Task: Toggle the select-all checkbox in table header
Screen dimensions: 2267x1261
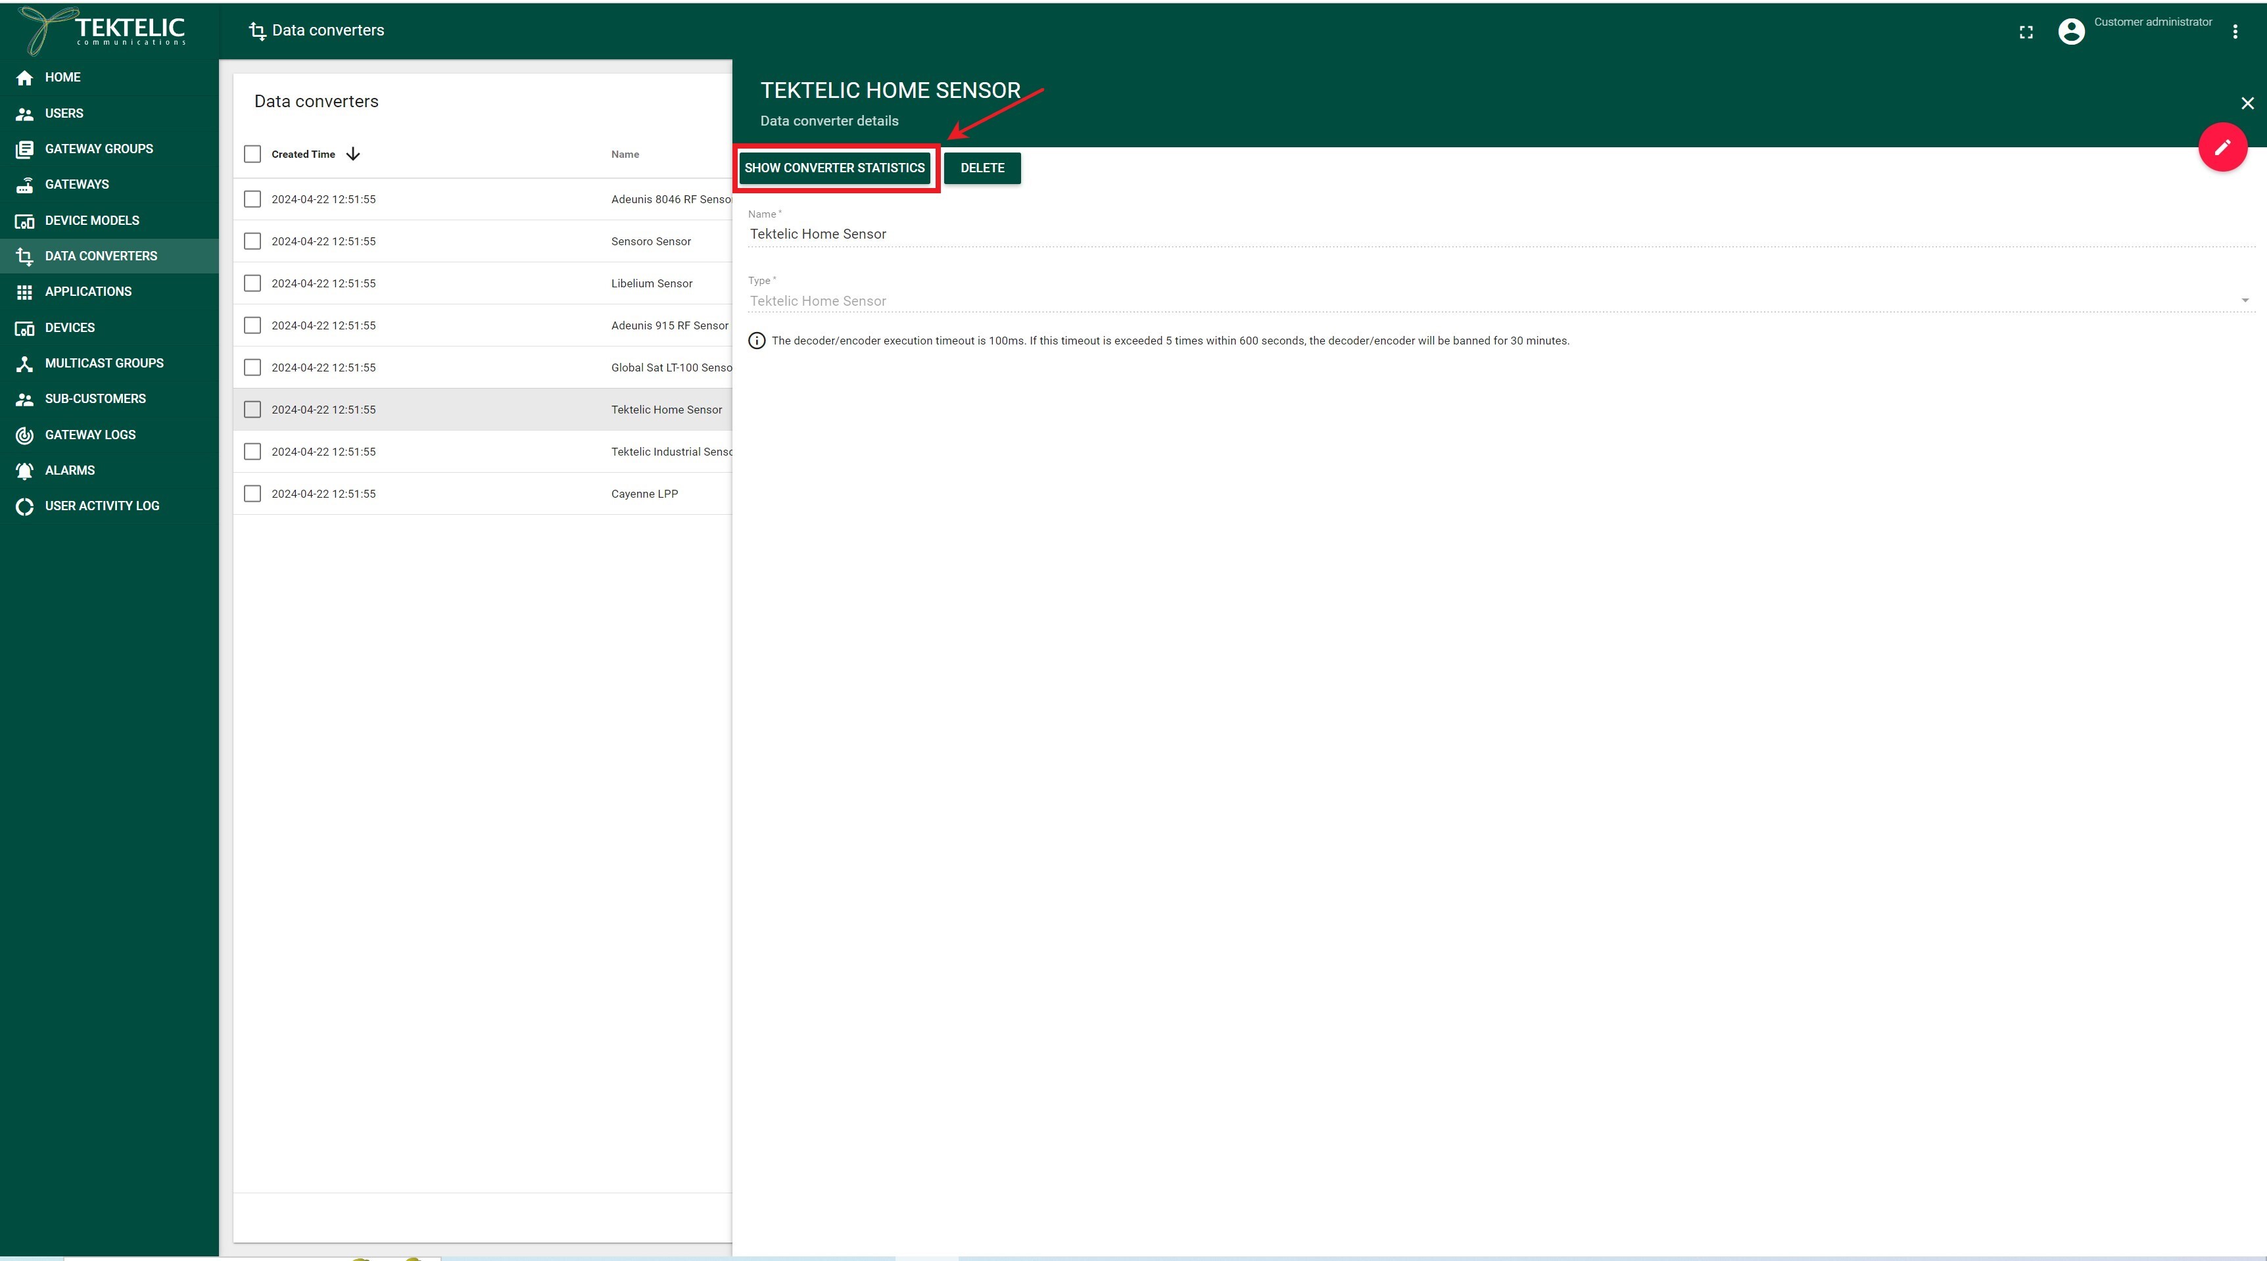Action: click(x=252, y=154)
